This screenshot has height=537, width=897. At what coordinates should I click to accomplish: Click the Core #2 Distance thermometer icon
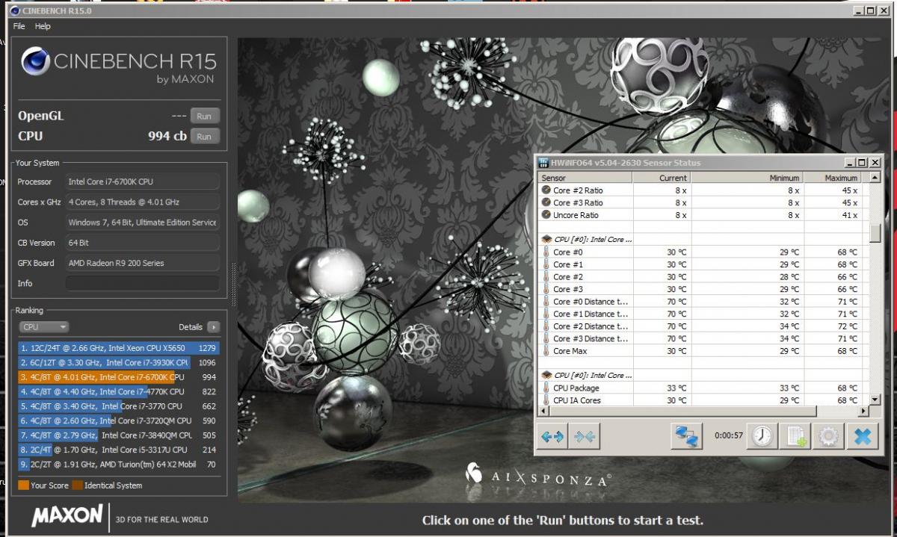click(546, 326)
